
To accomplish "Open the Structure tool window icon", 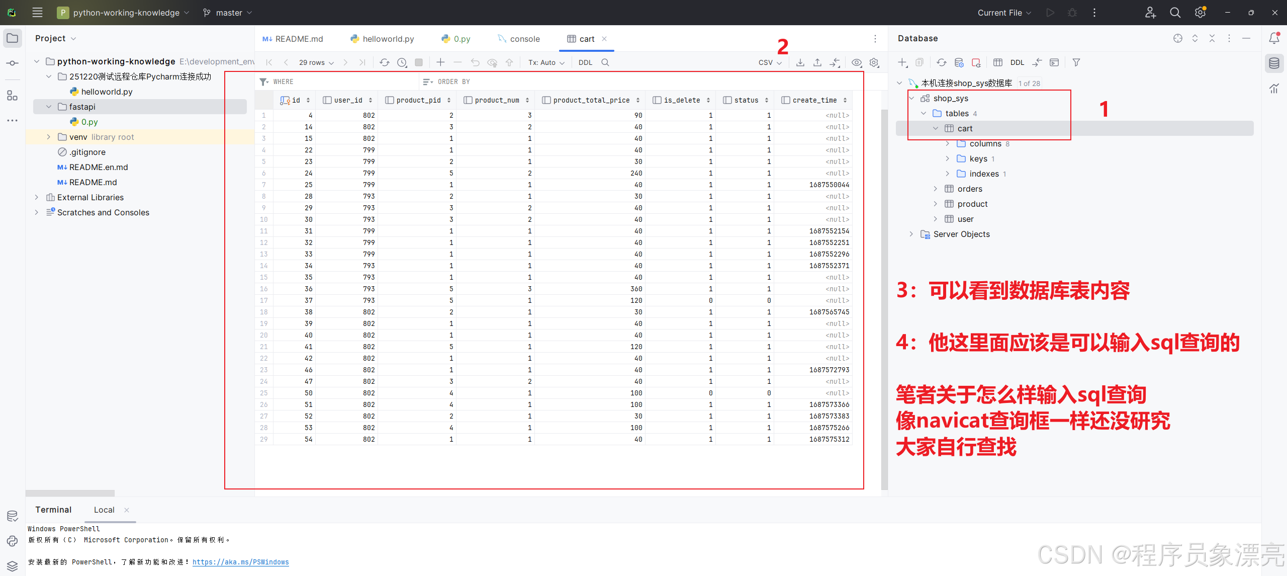I will point(12,96).
